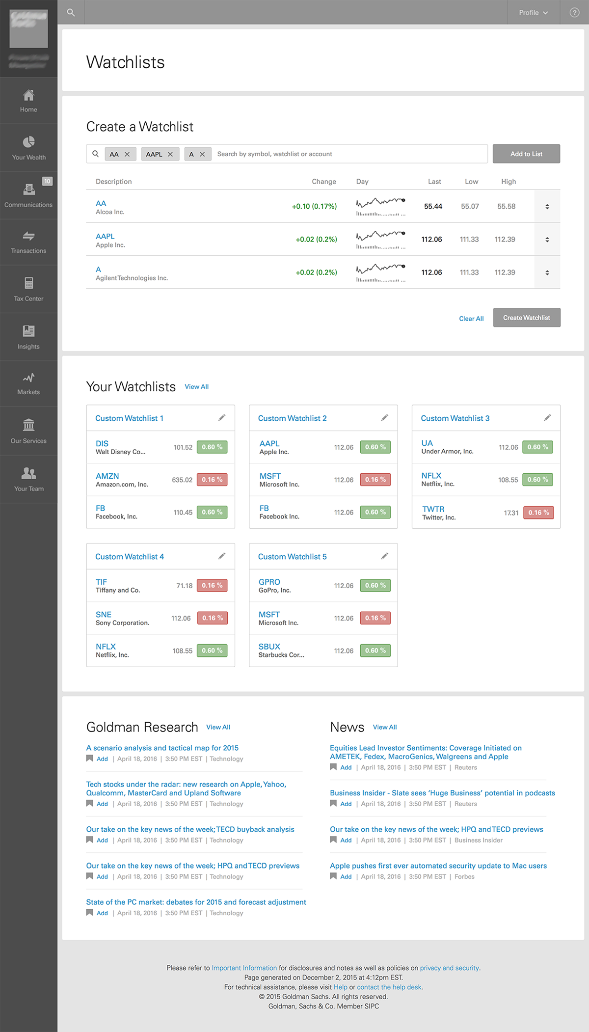Edit Custom Watchlist 3 pencil icon

(548, 418)
